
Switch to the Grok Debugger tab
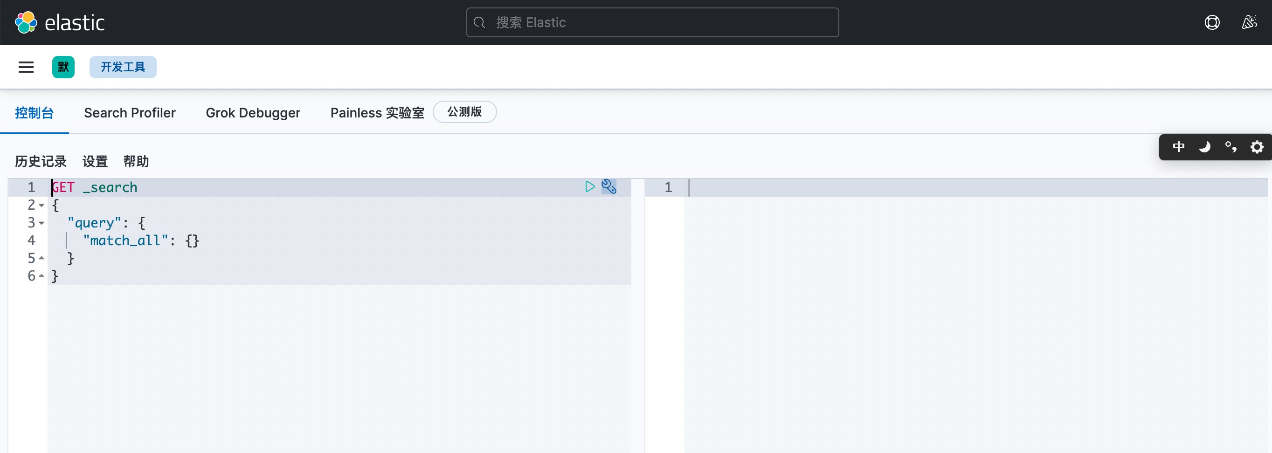pos(253,113)
